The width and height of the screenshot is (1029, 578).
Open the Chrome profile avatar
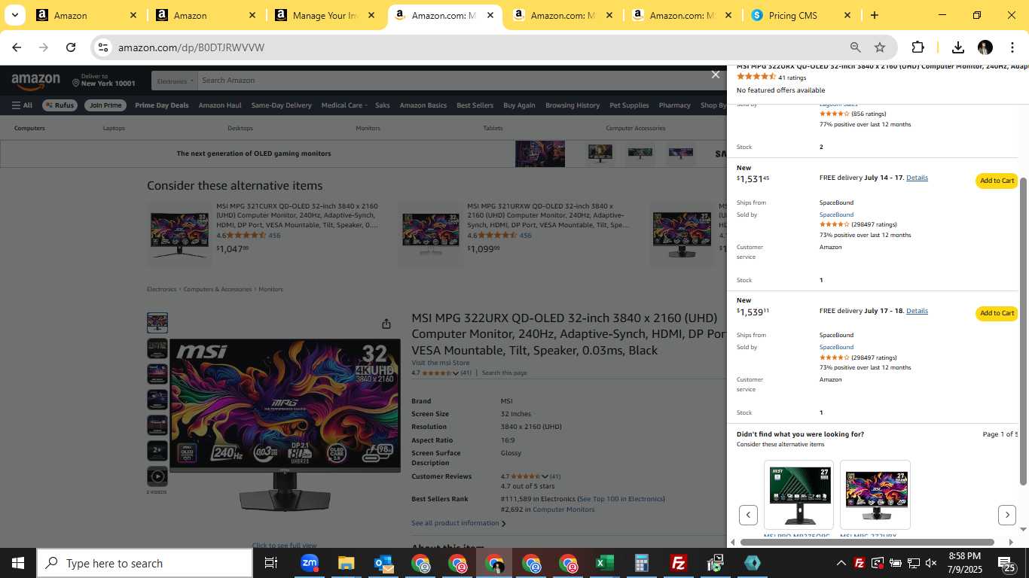pyautogui.click(x=985, y=47)
